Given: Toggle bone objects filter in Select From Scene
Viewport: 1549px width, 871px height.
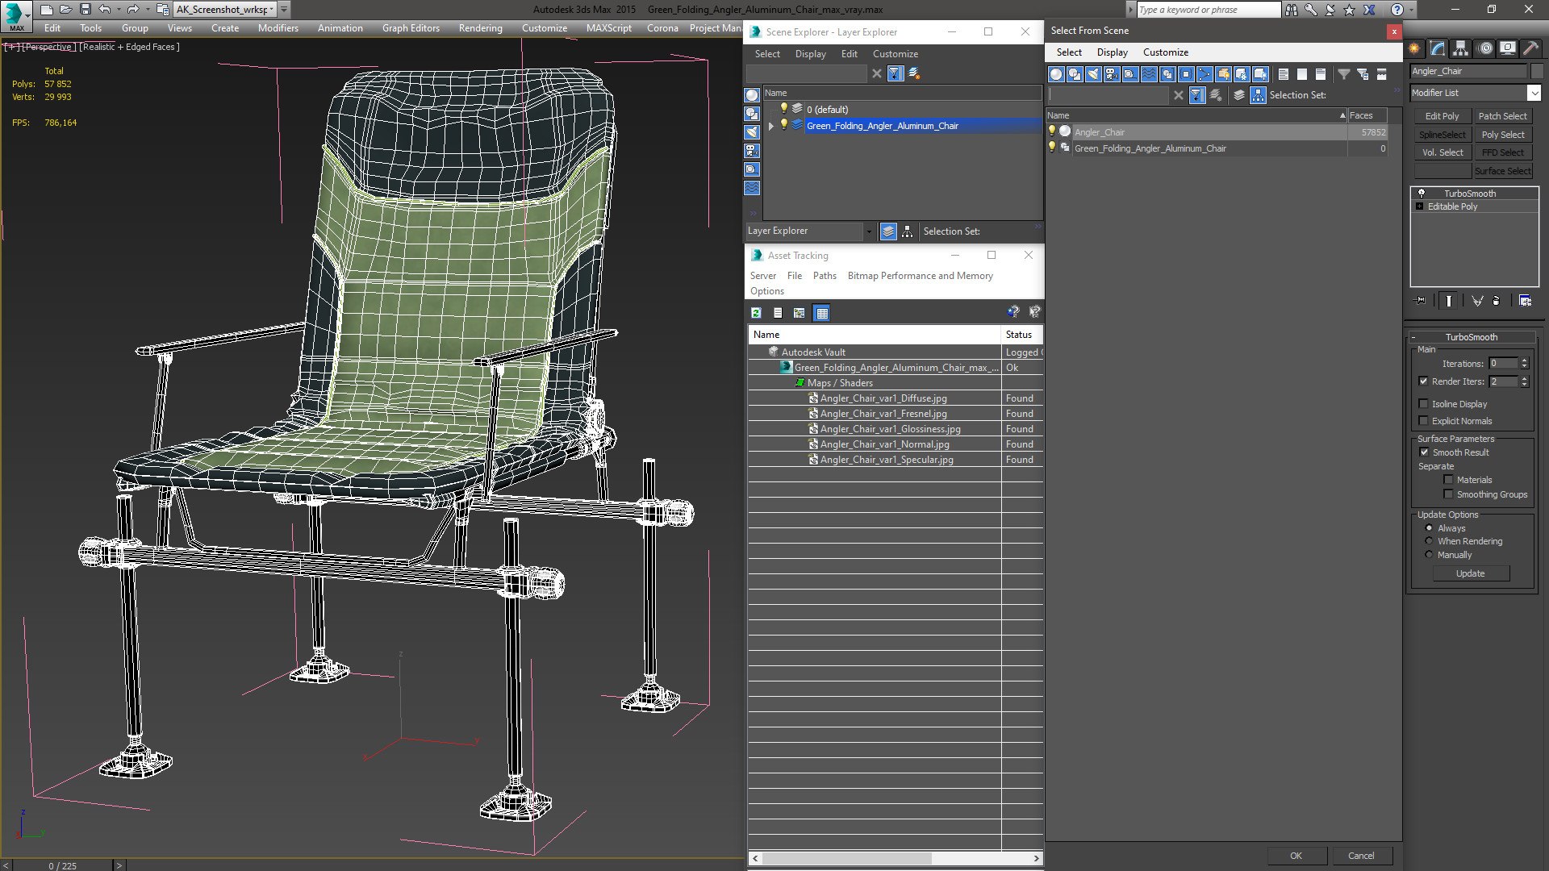Looking at the screenshot, I should [x=1205, y=74].
